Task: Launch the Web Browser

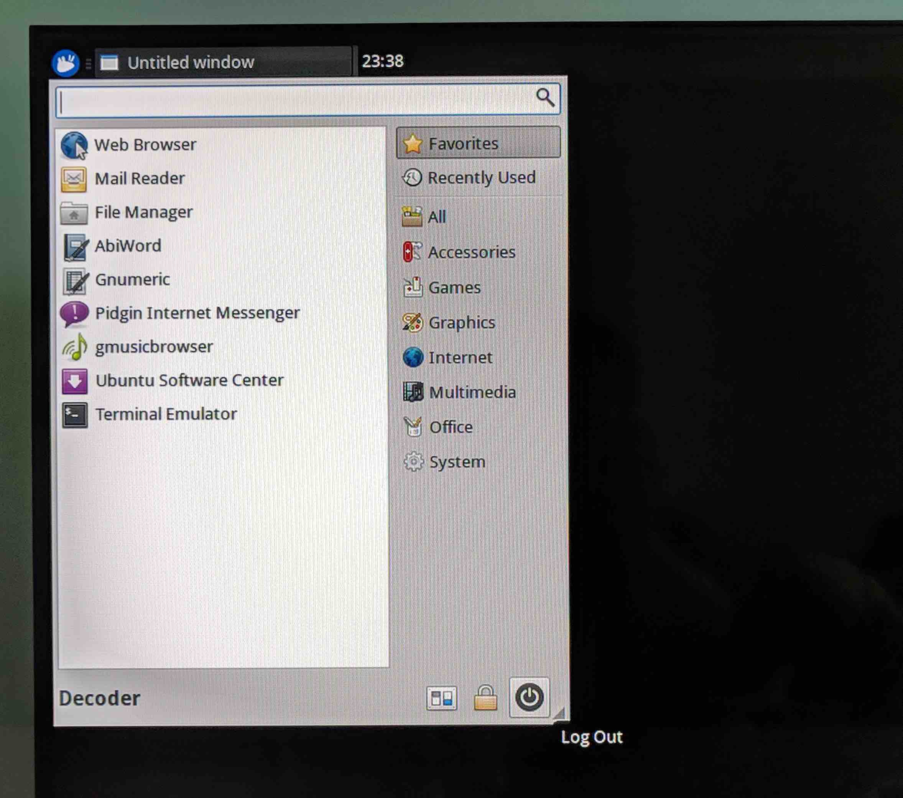Action: [x=145, y=144]
